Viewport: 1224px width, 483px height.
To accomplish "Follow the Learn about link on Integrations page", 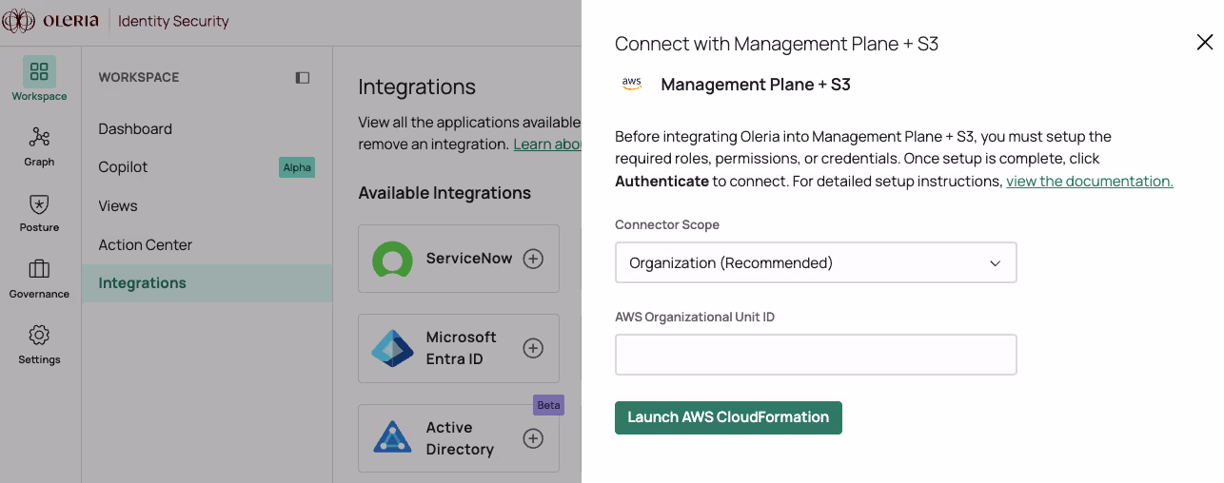I will (547, 145).
